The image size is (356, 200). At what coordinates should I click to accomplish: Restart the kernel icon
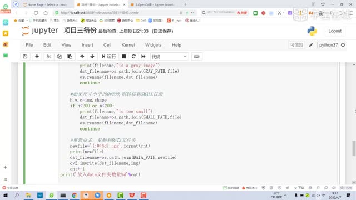(133, 57)
